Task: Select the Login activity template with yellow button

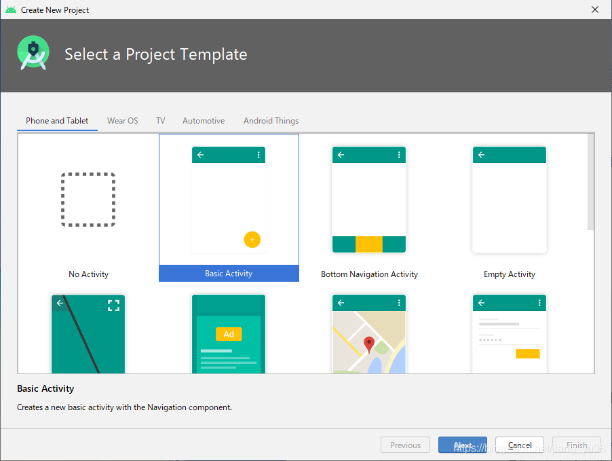Action: [510, 334]
